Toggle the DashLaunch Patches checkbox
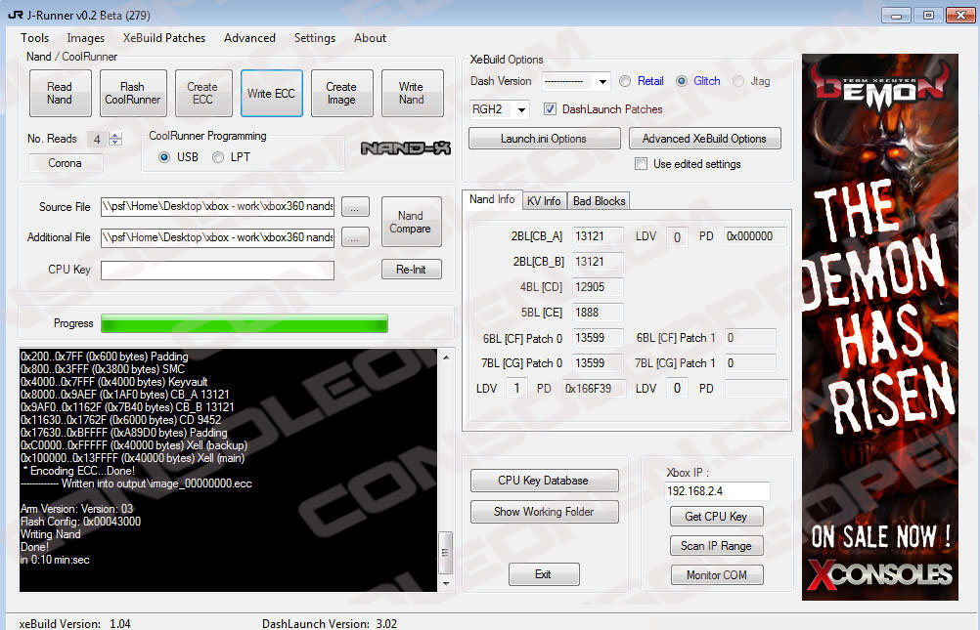The height and width of the screenshot is (630, 980). [550, 109]
